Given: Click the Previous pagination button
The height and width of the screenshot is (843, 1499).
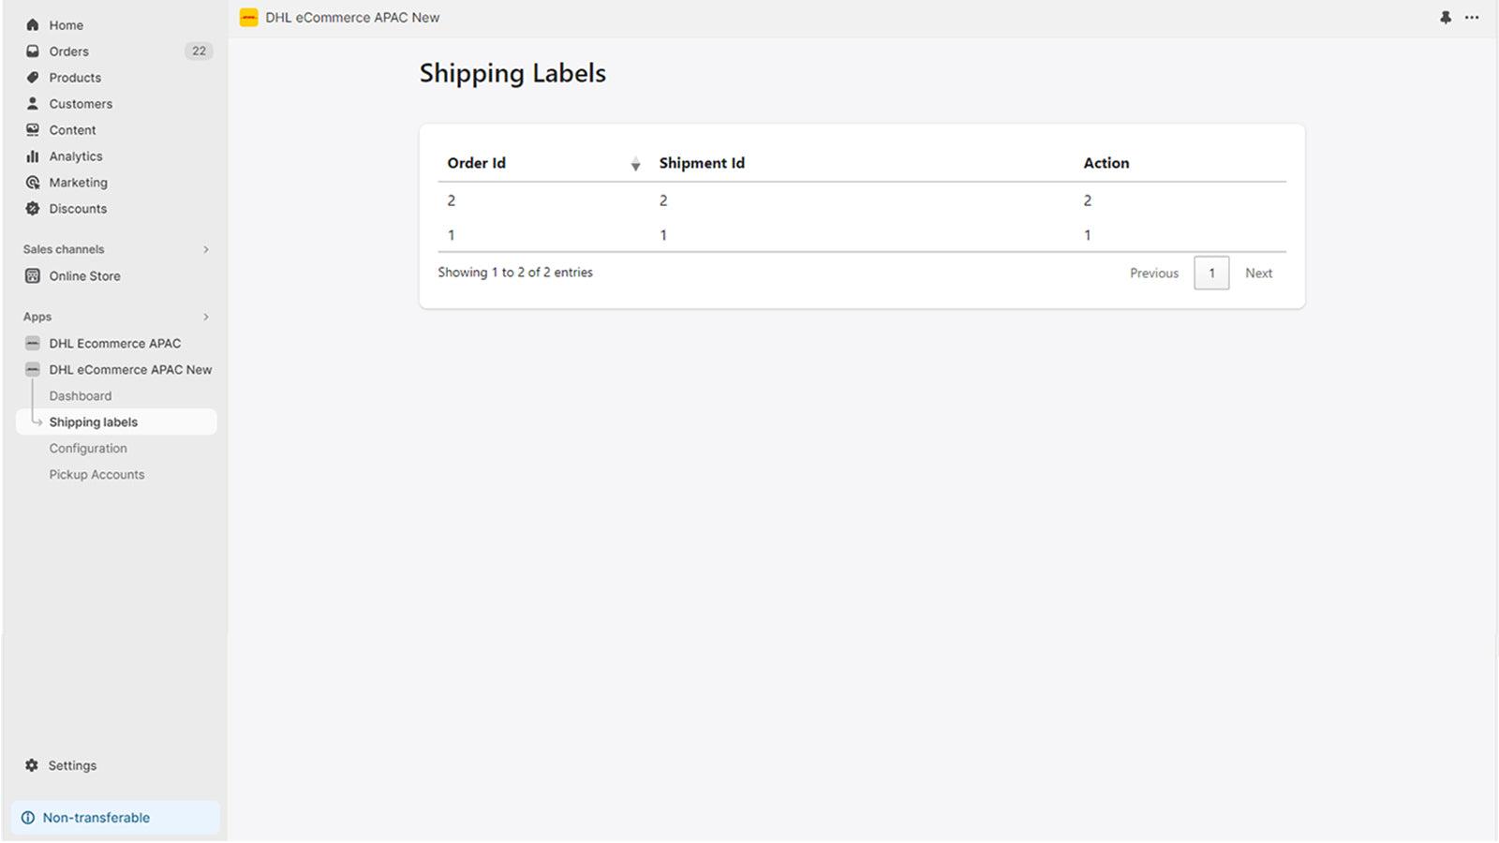Looking at the screenshot, I should (x=1153, y=274).
